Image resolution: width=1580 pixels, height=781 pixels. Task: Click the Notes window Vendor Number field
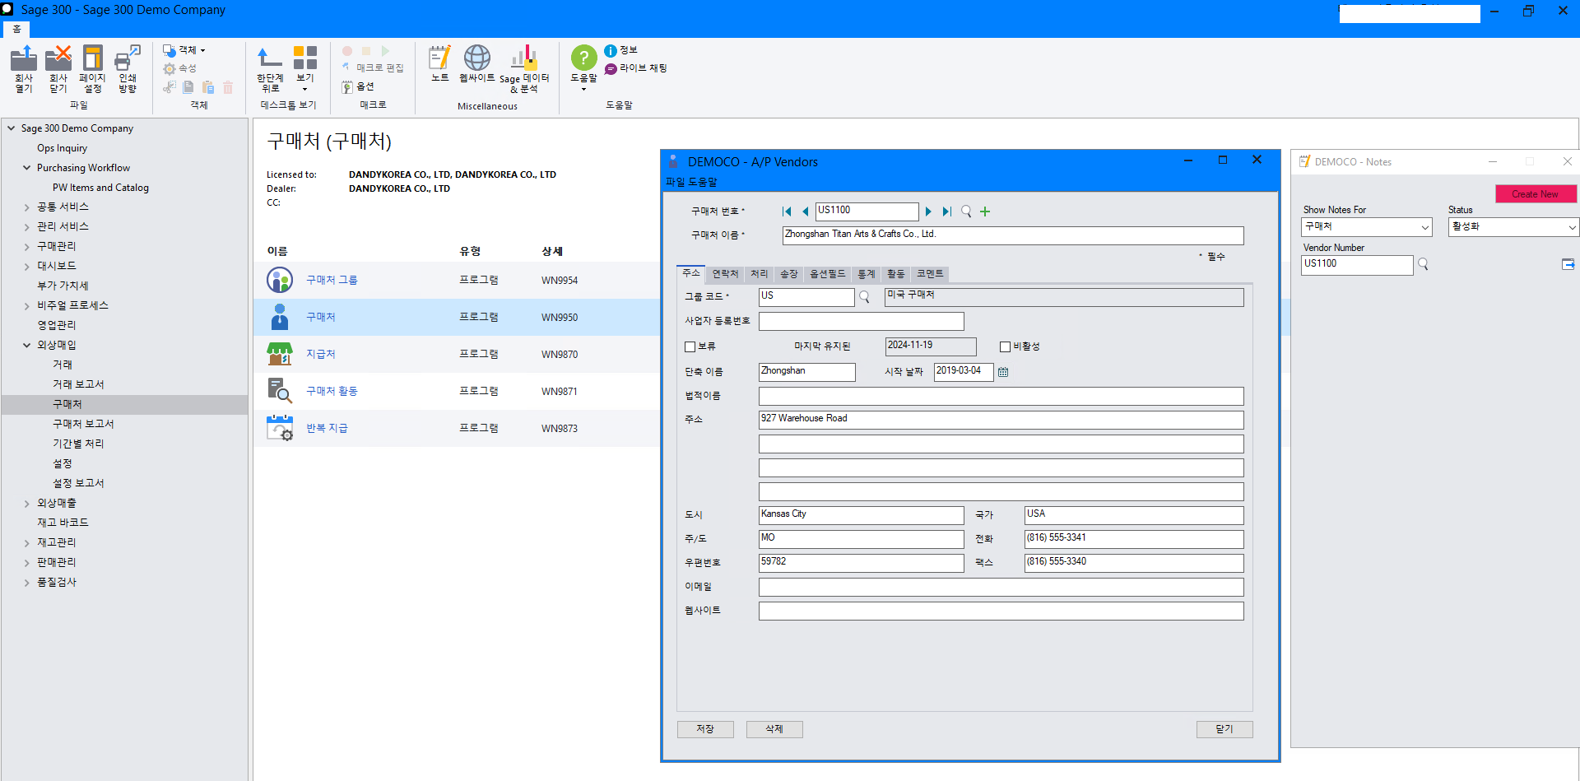(x=1357, y=264)
